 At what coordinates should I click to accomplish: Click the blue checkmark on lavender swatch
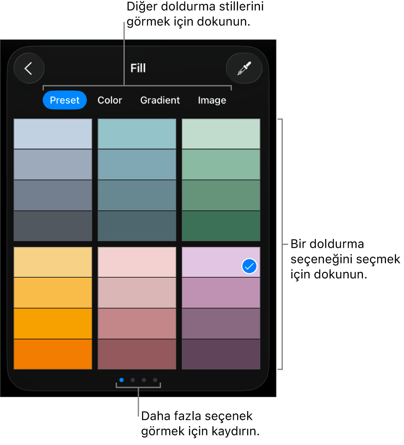pos(249,266)
